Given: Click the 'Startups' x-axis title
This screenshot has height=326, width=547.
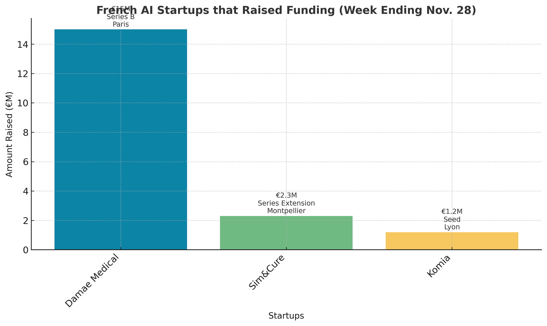Looking at the screenshot, I should click(x=286, y=316).
